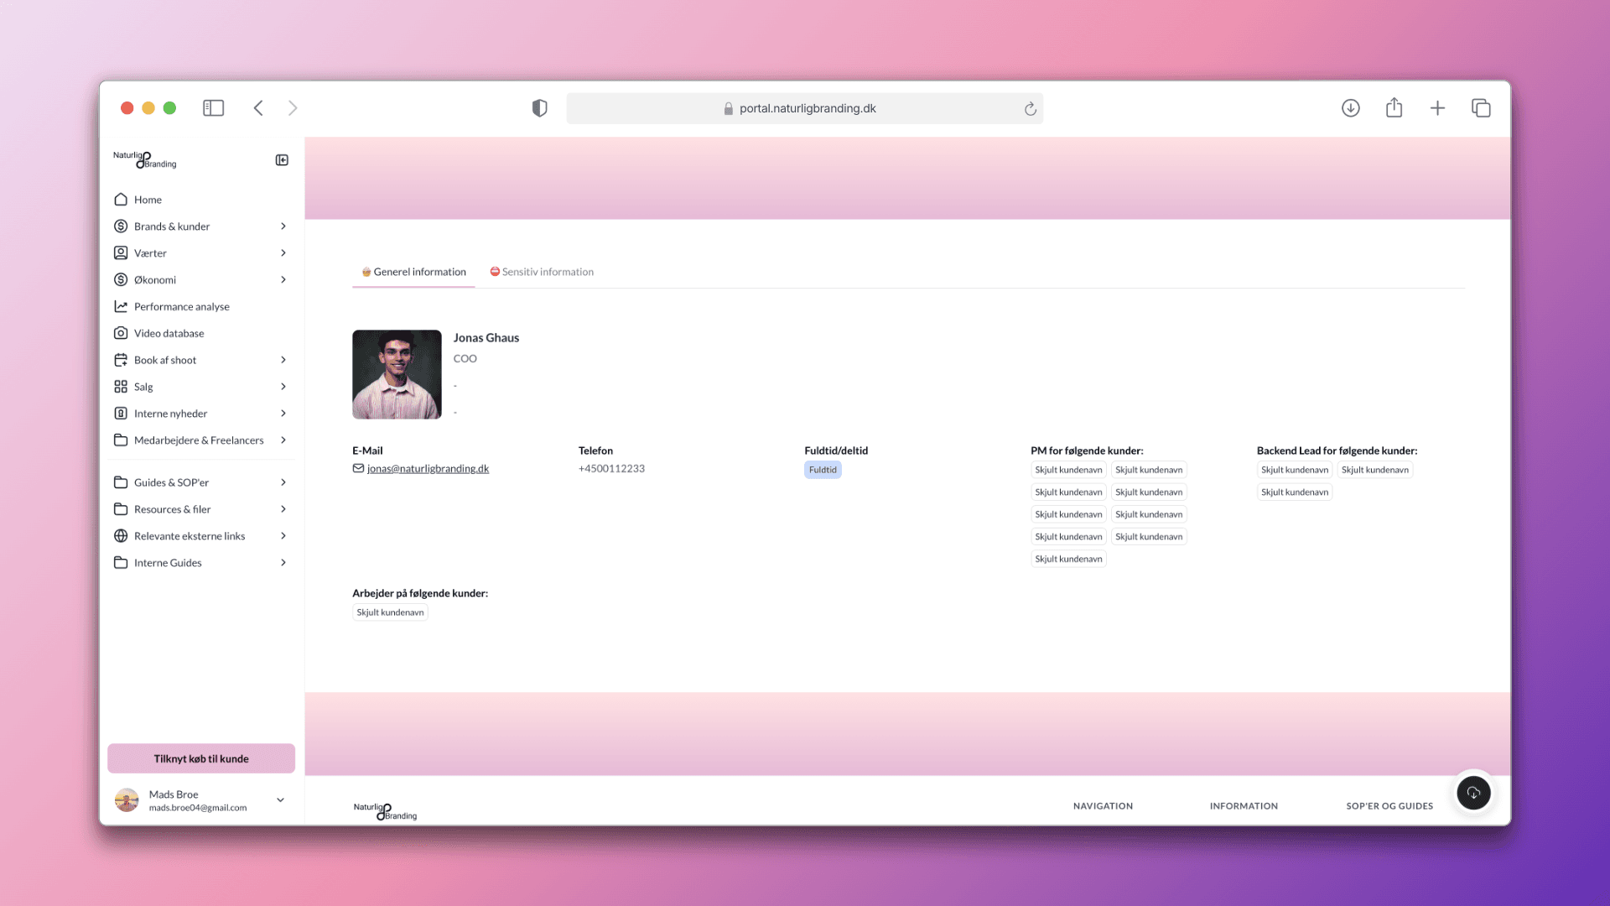Viewport: 1610px width, 906px height.
Task: Select the Generel information tab
Action: click(x=413, y=272)
